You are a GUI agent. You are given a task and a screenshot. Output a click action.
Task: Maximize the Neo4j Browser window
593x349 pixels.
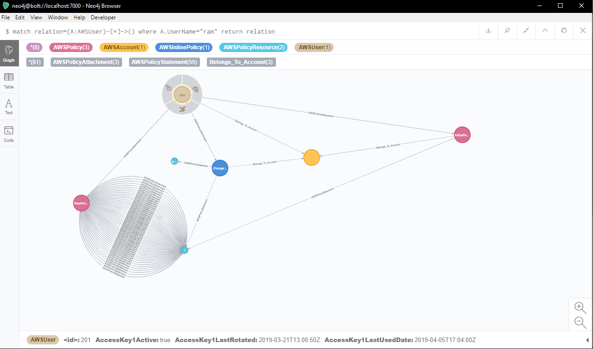coord(561,6)
